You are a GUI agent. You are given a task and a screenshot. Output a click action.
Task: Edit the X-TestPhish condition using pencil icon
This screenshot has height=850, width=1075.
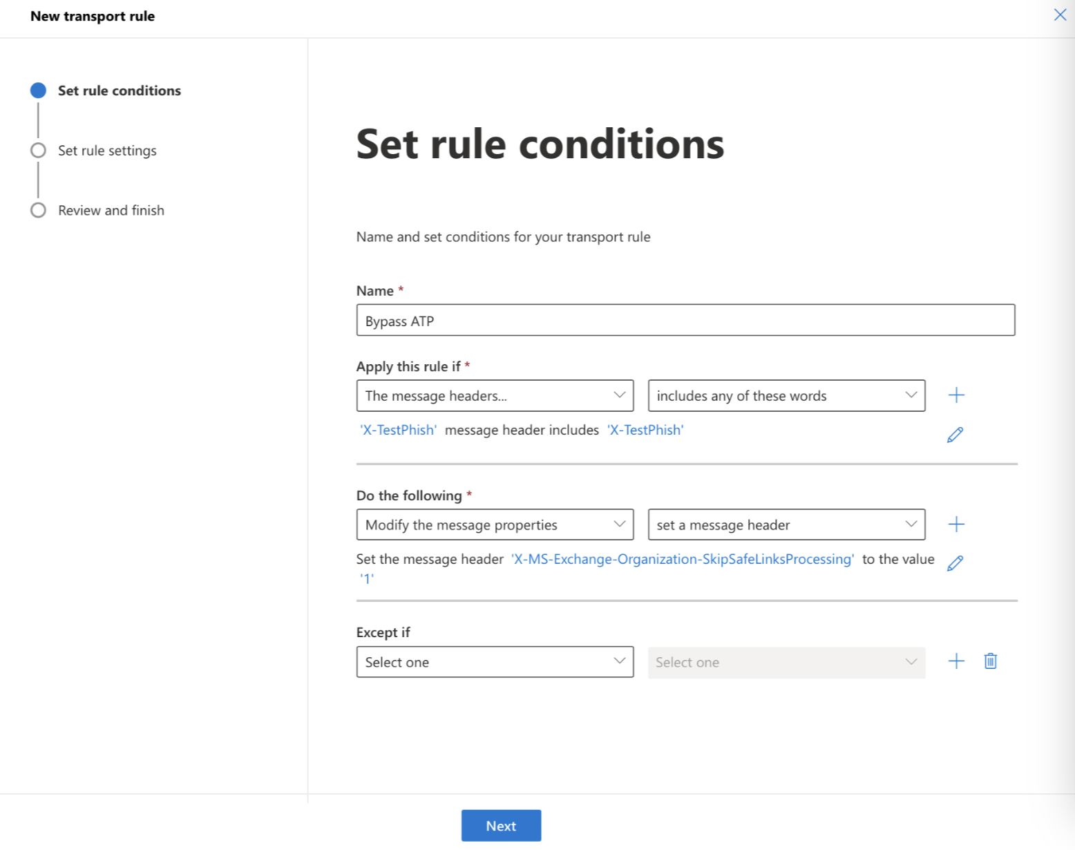tap(955, 434)
